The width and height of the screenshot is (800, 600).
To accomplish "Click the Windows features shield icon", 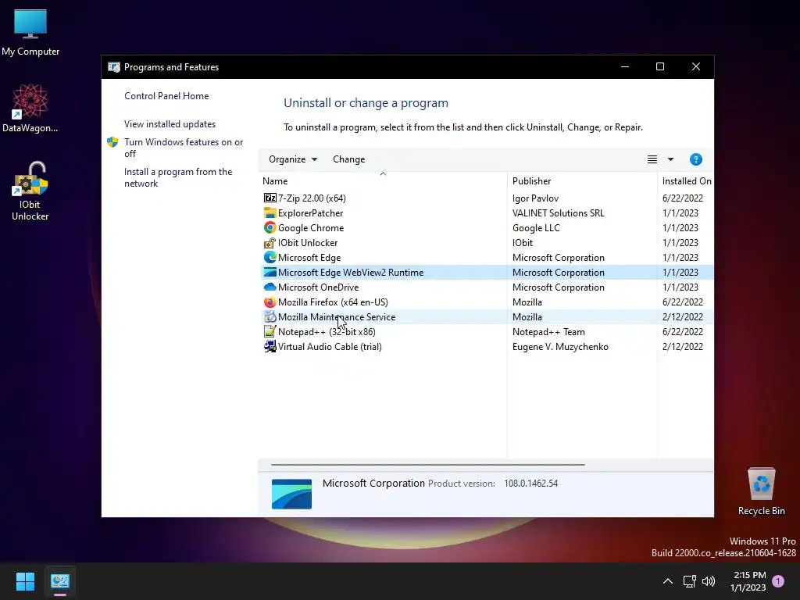I will 112,142.
